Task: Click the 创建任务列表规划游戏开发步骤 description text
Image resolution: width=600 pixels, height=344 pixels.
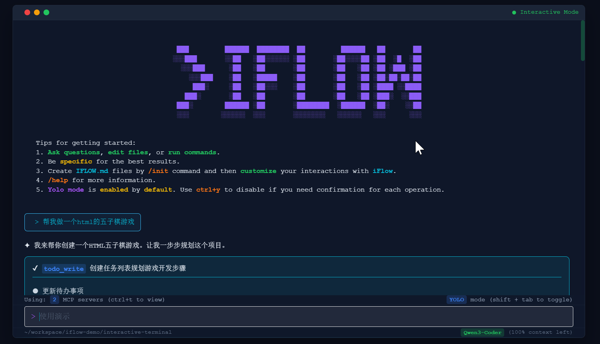Action: [138, 268]
